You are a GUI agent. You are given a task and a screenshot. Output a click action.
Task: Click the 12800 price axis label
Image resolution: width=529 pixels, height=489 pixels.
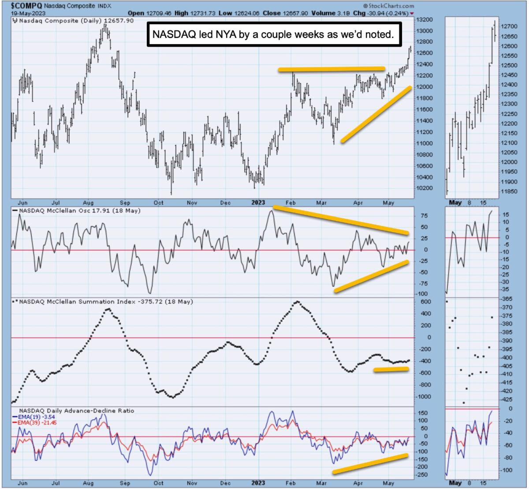(x=425, y=42)
